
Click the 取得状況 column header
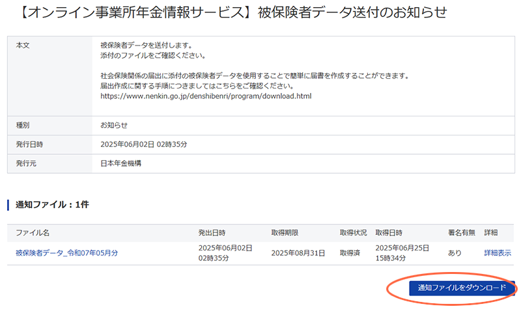point(353,233)
